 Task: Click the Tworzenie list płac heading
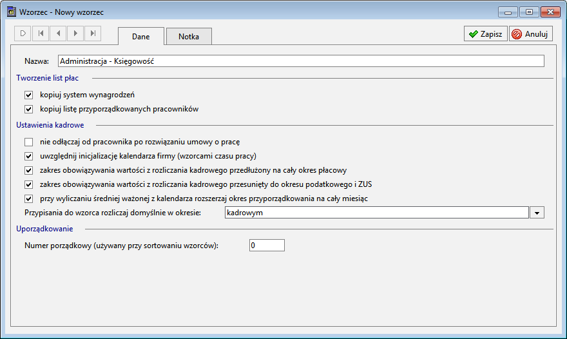(48, 78)
